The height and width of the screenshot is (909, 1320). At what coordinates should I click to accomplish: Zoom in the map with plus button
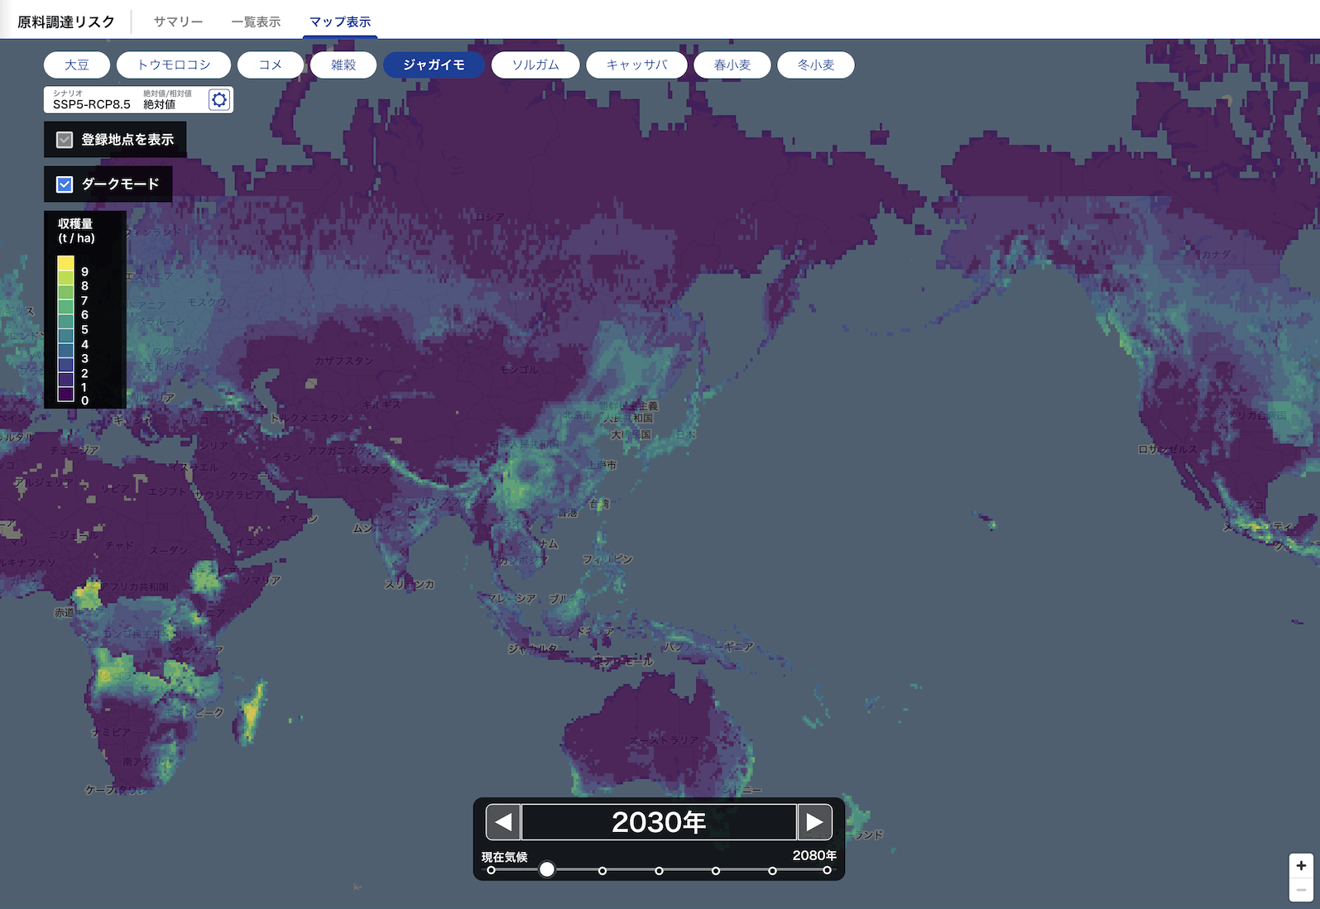(x=1301, y=865)
